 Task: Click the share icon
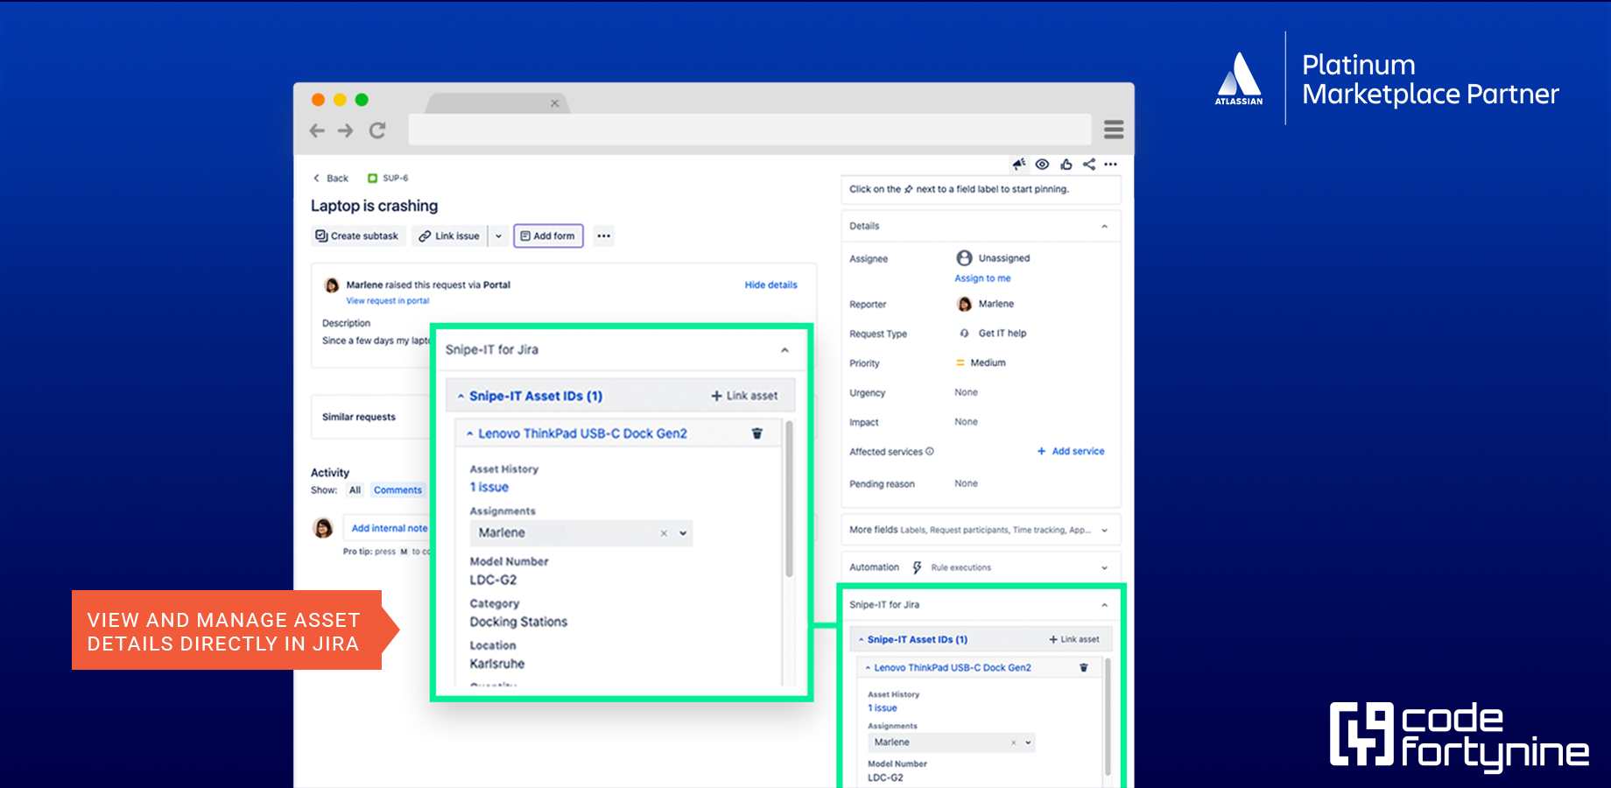(1089, 164)
